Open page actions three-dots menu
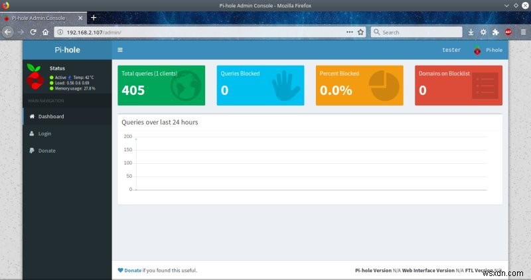 coord(350,32)
